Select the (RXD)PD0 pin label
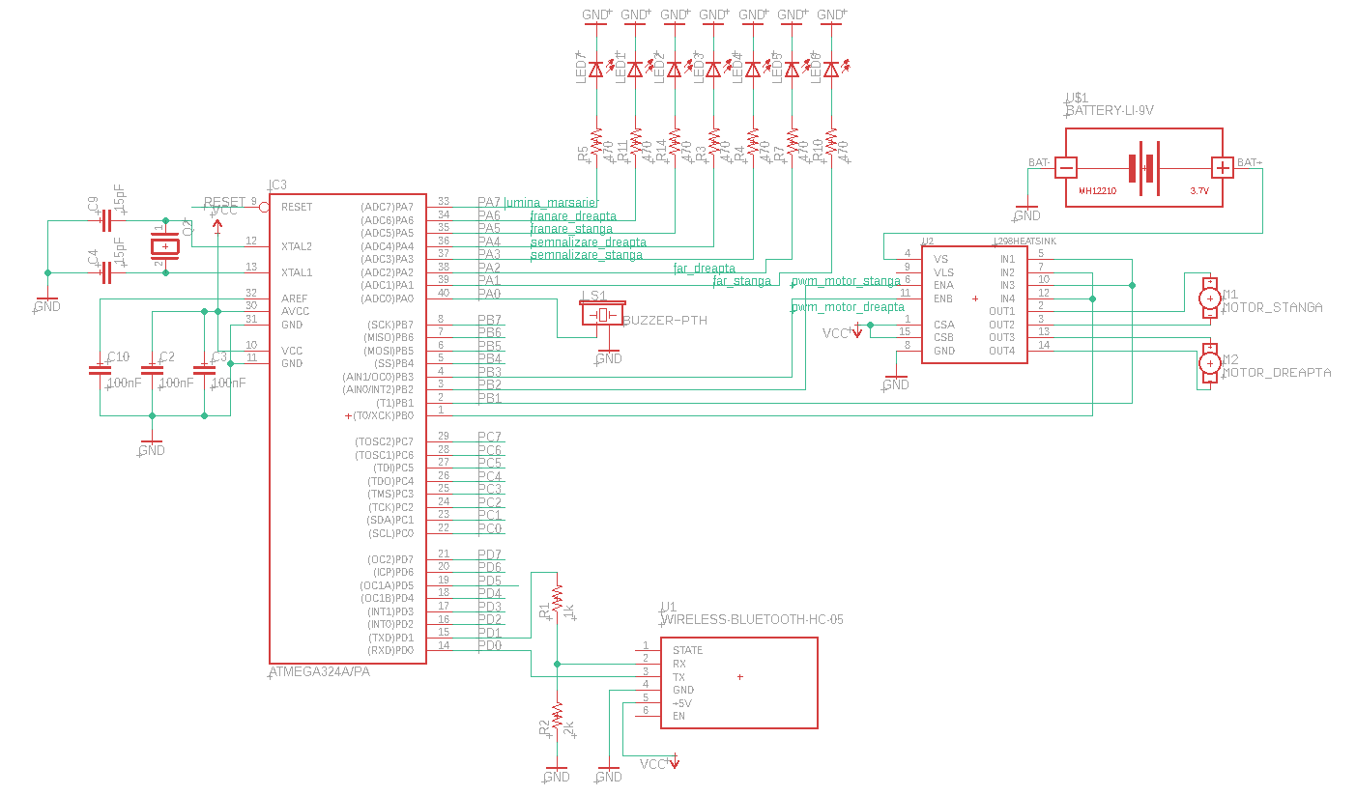The width and height of the screenshot is (1356, 795). tap(390, 650)
